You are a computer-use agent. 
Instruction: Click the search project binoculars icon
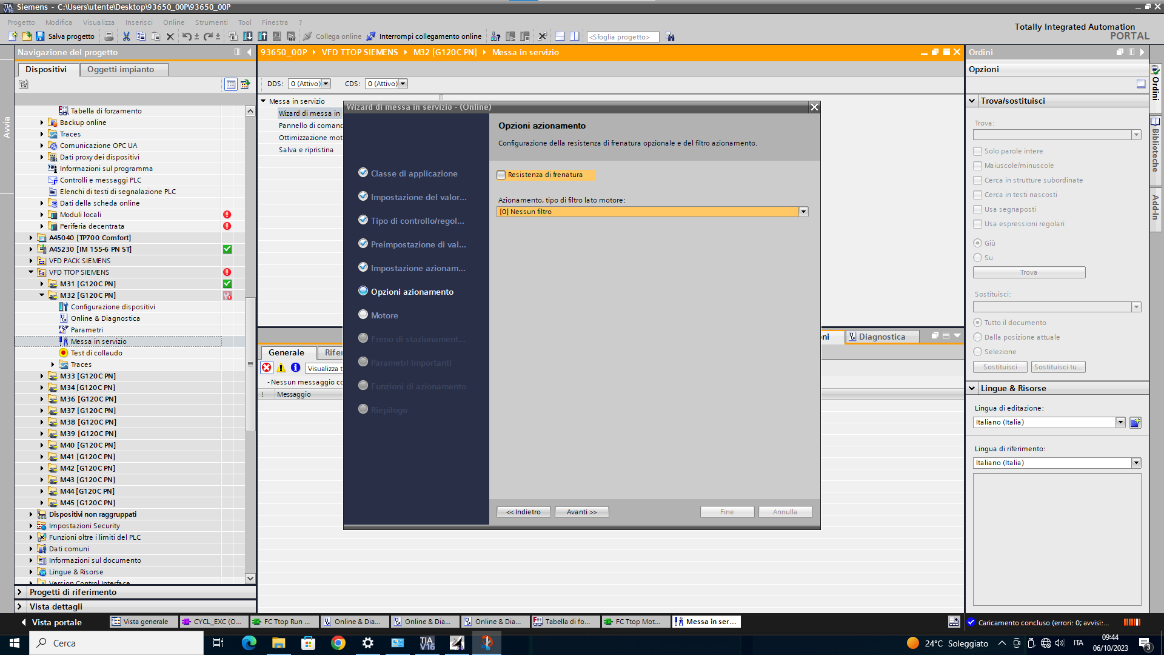point(670,37)
